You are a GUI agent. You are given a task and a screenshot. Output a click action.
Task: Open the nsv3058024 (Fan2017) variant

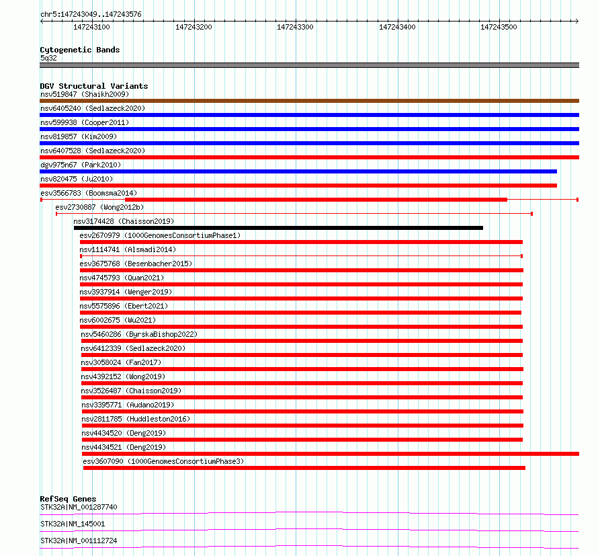point(121,362)
